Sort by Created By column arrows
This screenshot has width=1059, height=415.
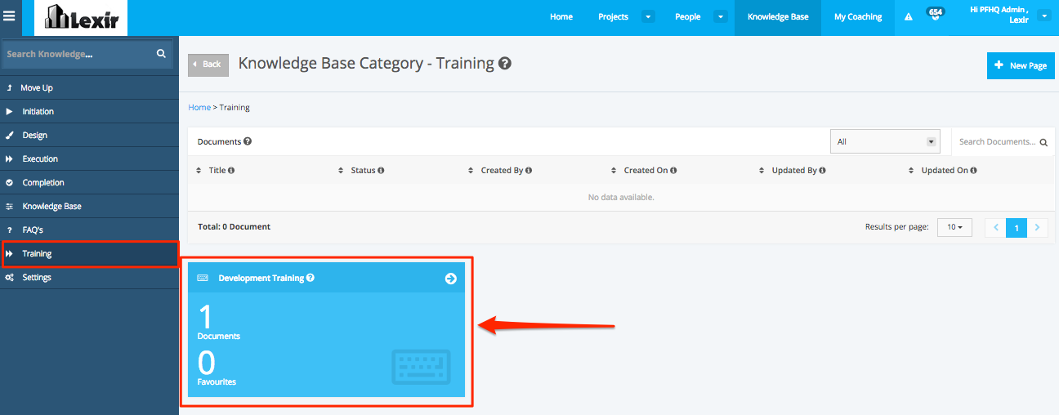471,171
